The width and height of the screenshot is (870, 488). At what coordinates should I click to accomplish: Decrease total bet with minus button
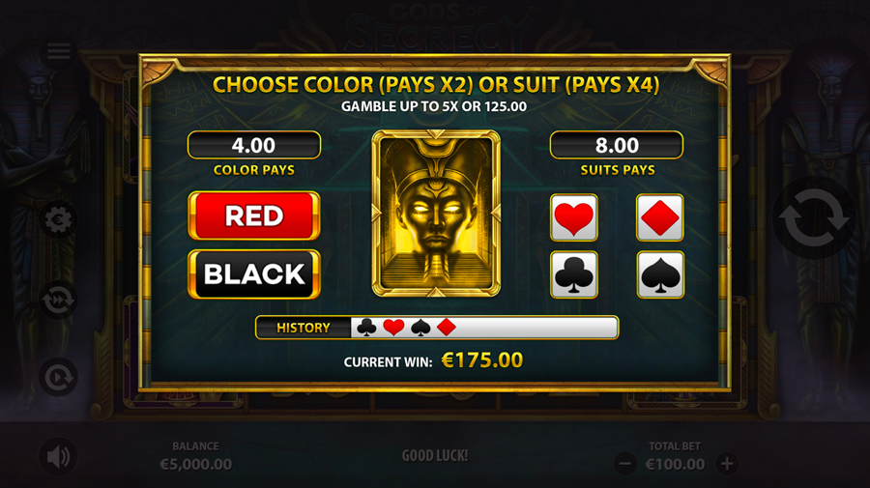(x=625, y=463)
